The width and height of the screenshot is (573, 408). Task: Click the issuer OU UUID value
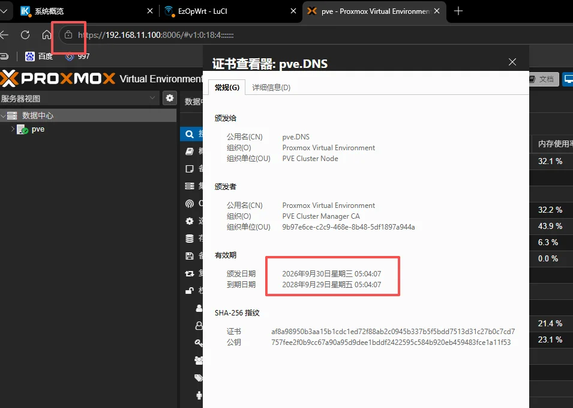pos(348,227)
